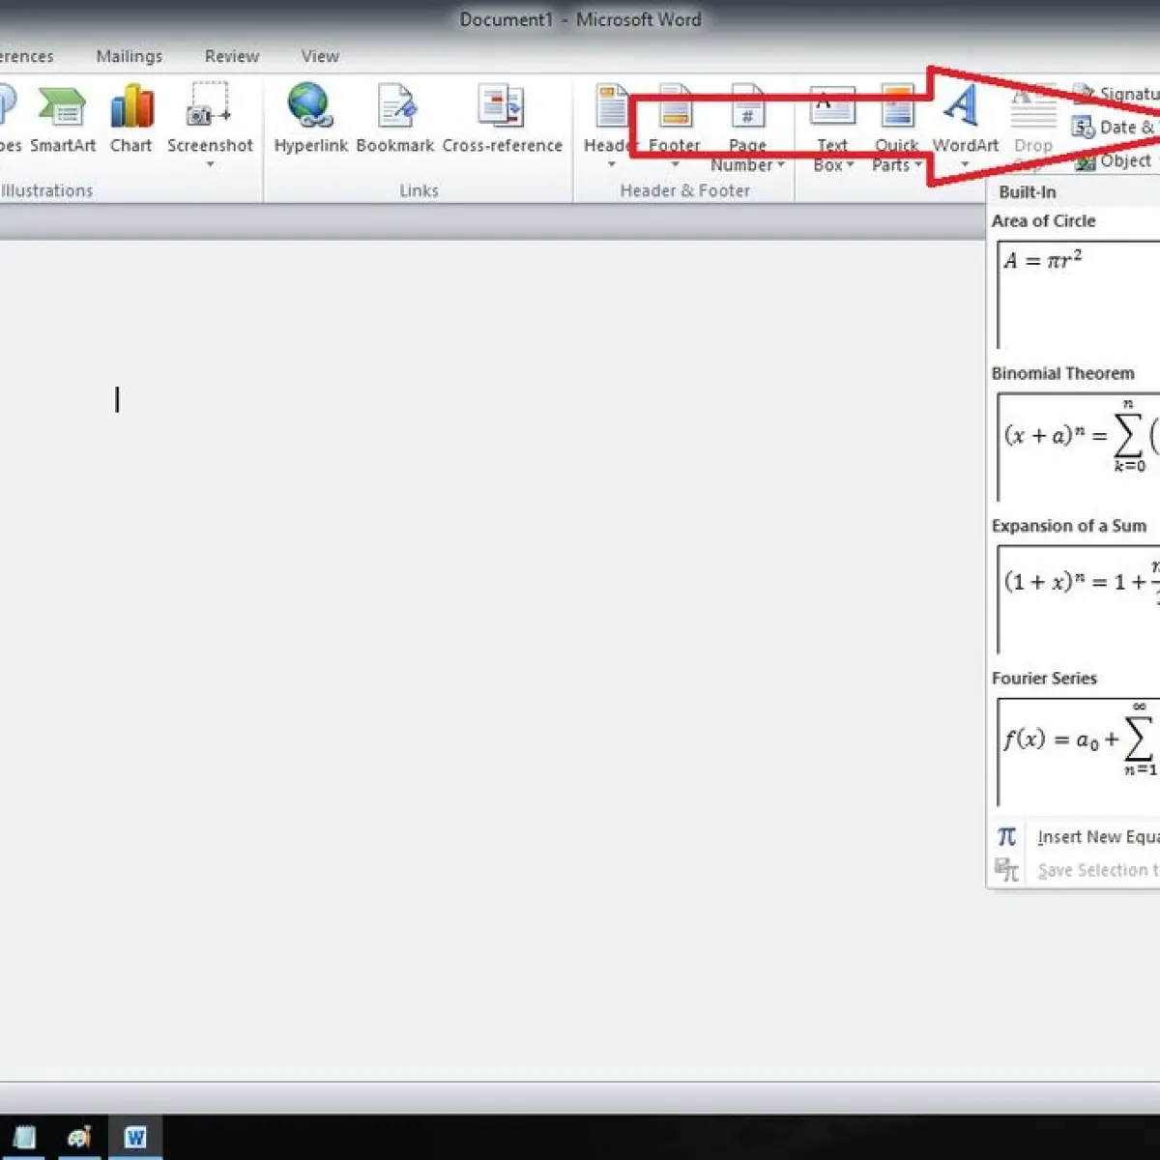Insert a Text Box
This screenshot has height=1160, width=1160.
click(x=832, y=130)
